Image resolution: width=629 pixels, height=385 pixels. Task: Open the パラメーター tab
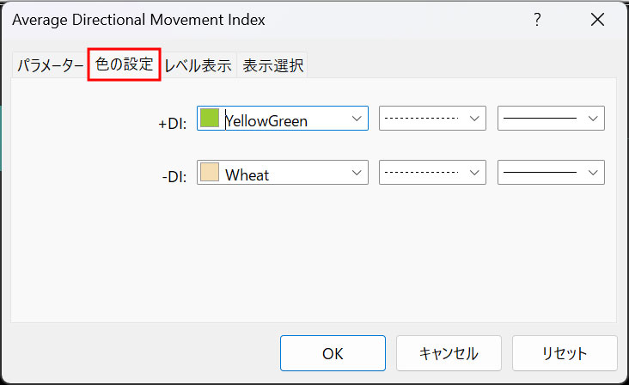click(50, 65)
